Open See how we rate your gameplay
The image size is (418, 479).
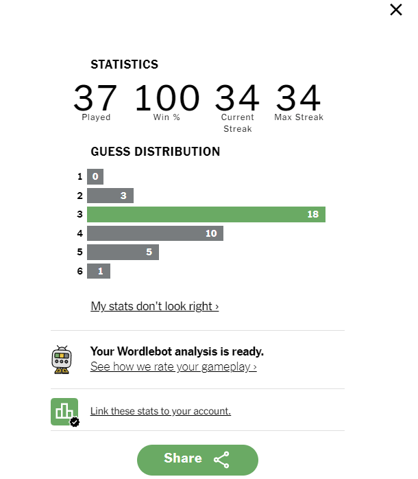click(173, 366)
